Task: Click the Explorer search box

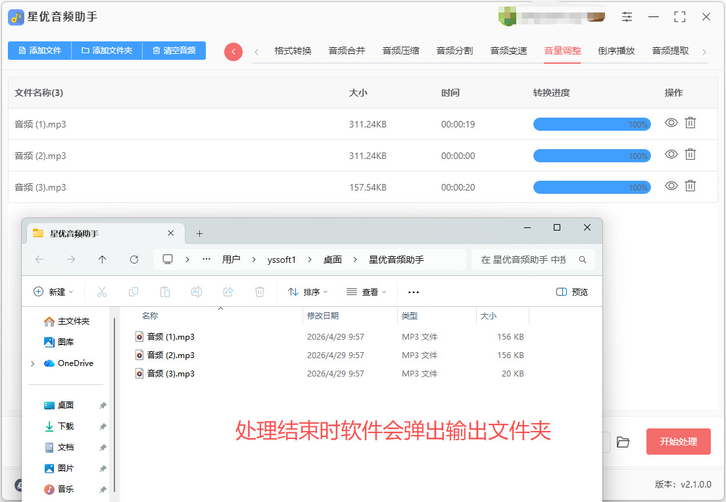Action: coord(533,260)
